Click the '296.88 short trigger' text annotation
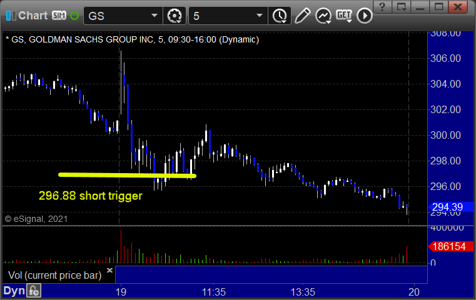 91,196
